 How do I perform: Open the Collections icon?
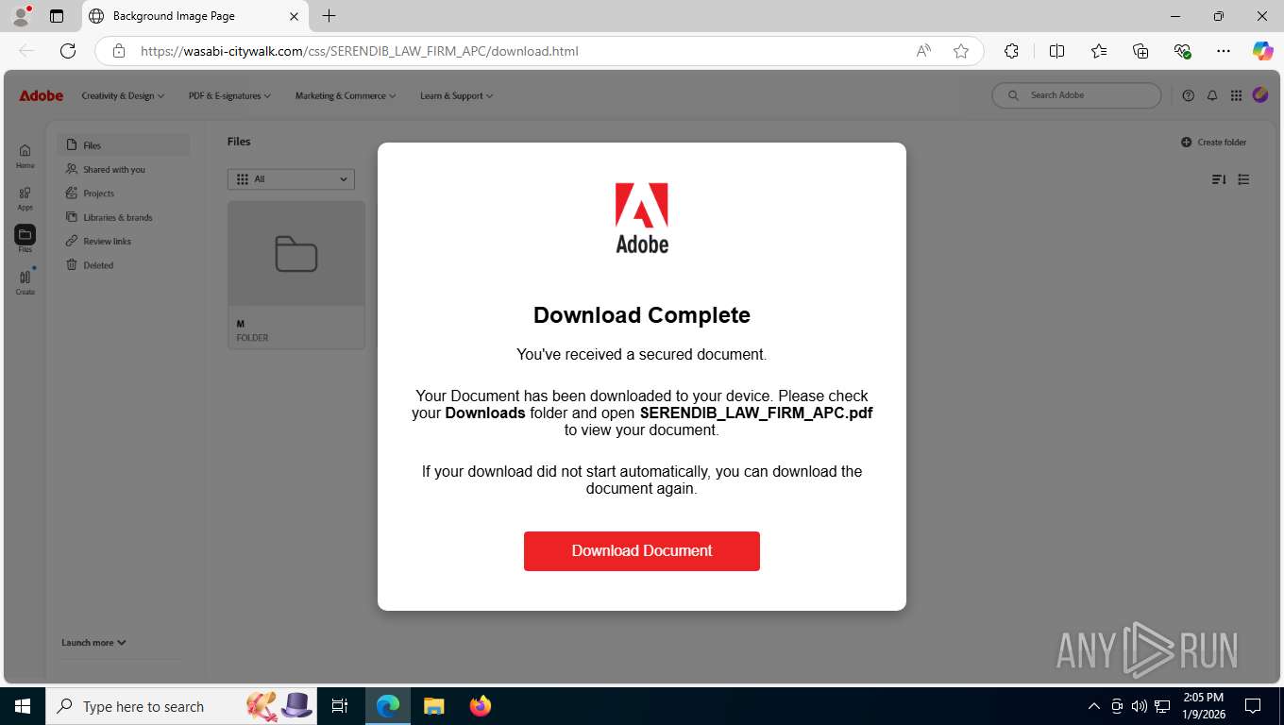click(1140, 51)
